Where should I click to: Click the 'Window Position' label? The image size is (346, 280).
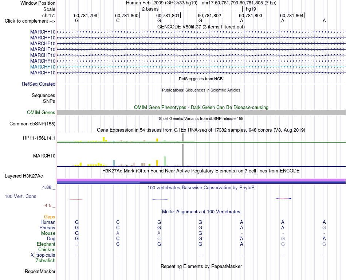pos(38,3)
